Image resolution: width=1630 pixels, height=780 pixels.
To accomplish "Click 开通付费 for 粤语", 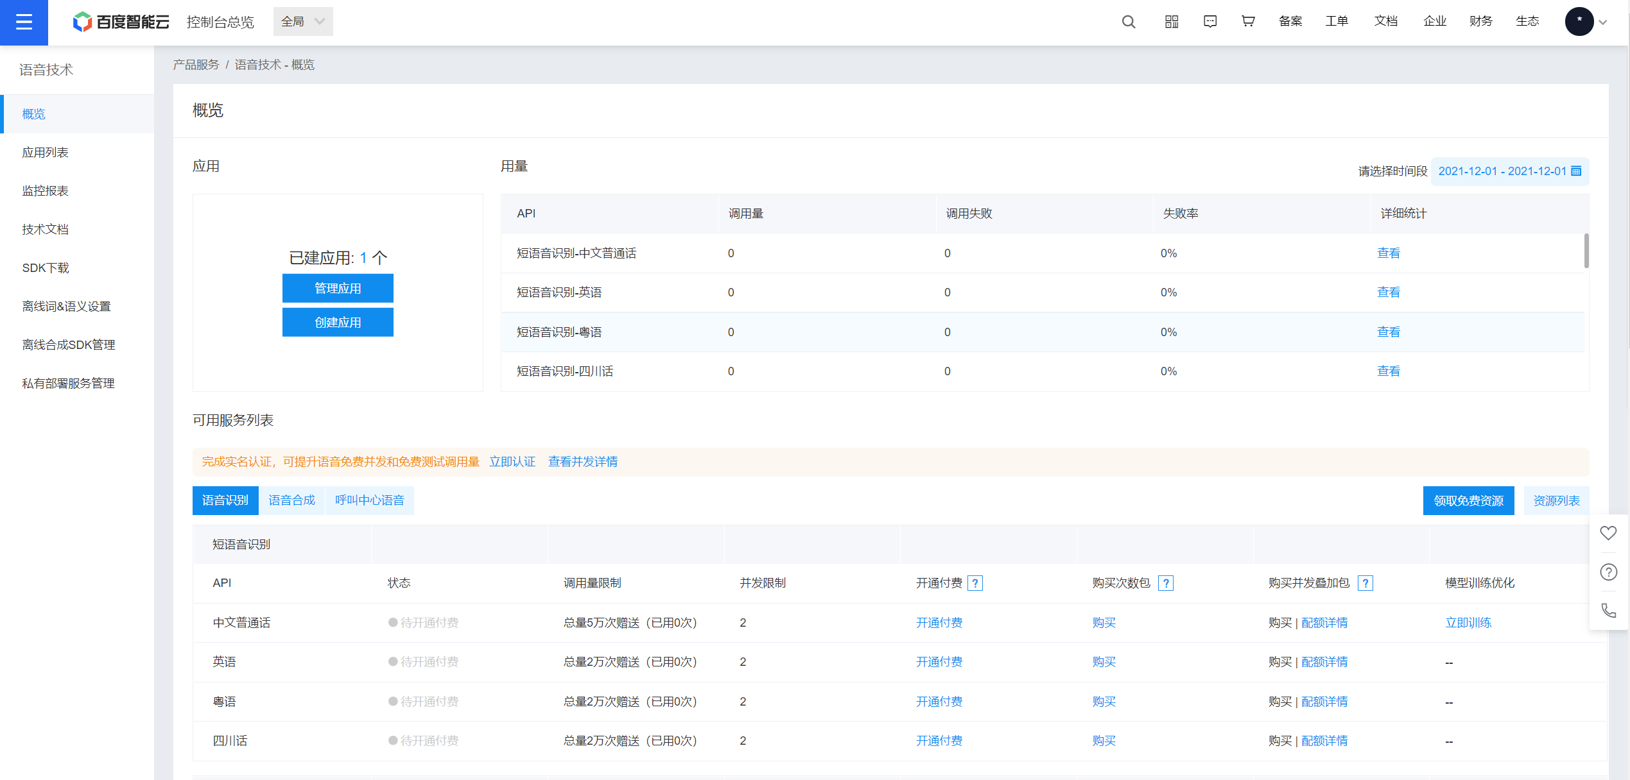I will tap(939, 702).
